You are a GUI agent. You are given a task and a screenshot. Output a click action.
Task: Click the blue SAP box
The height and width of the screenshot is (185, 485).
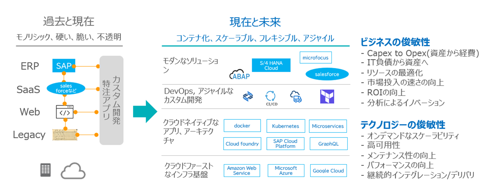64,66
